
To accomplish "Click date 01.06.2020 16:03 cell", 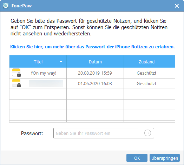I will pyautogui.click(x=95, y=84).
